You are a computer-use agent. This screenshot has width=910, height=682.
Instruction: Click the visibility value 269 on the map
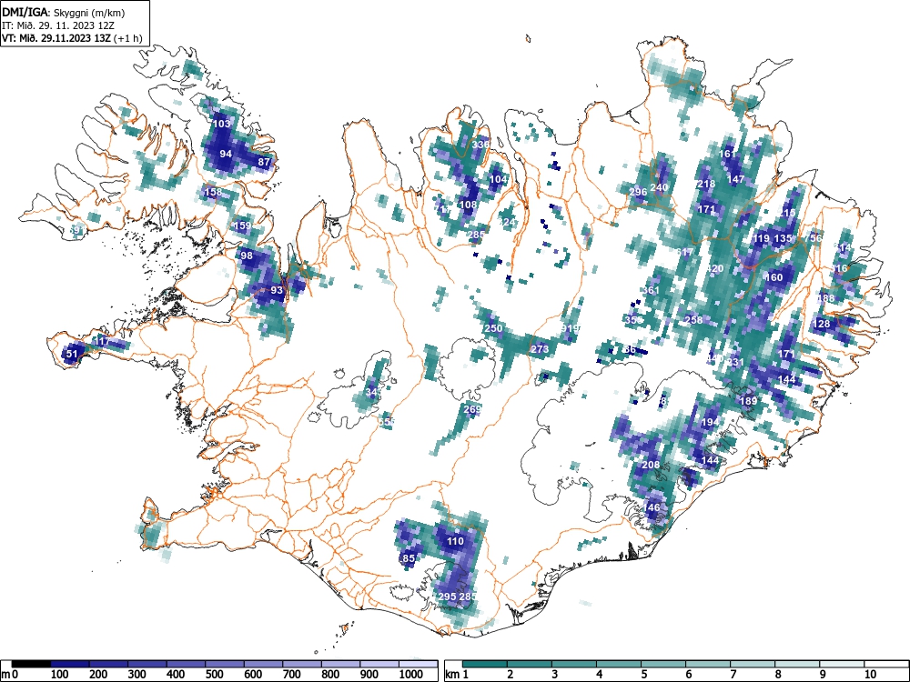click(472, 409)
